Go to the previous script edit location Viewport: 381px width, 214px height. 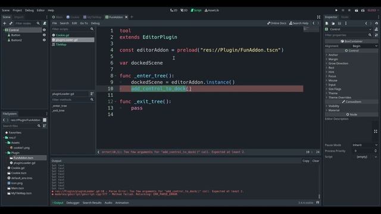click(314, 23)
